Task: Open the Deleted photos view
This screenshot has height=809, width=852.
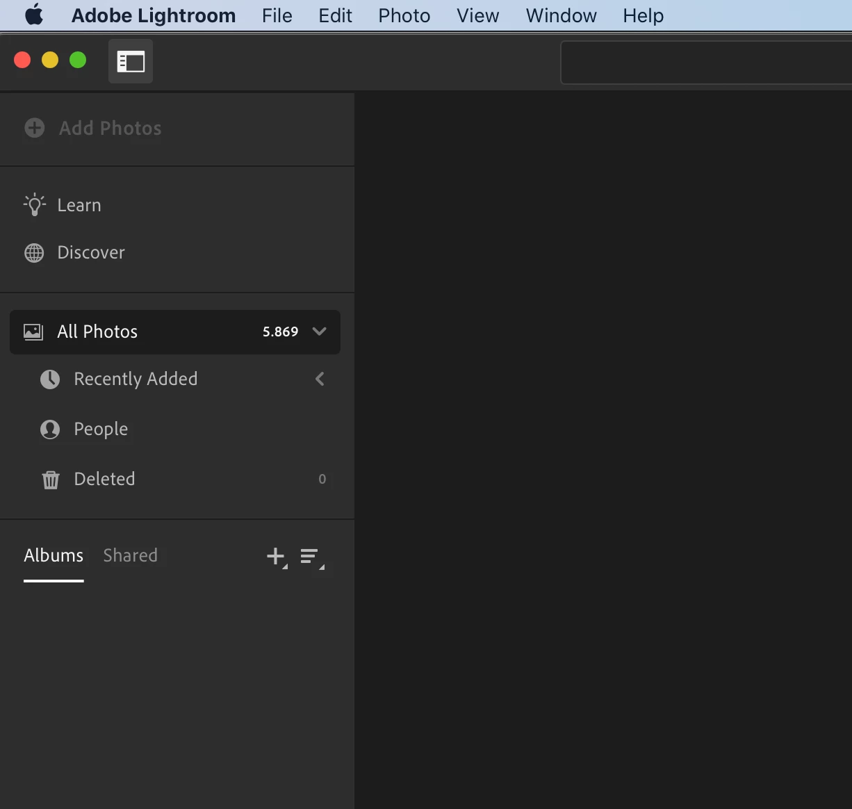Action: coord(104,479)
